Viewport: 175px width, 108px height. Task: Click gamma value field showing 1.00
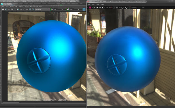(71, 10)
